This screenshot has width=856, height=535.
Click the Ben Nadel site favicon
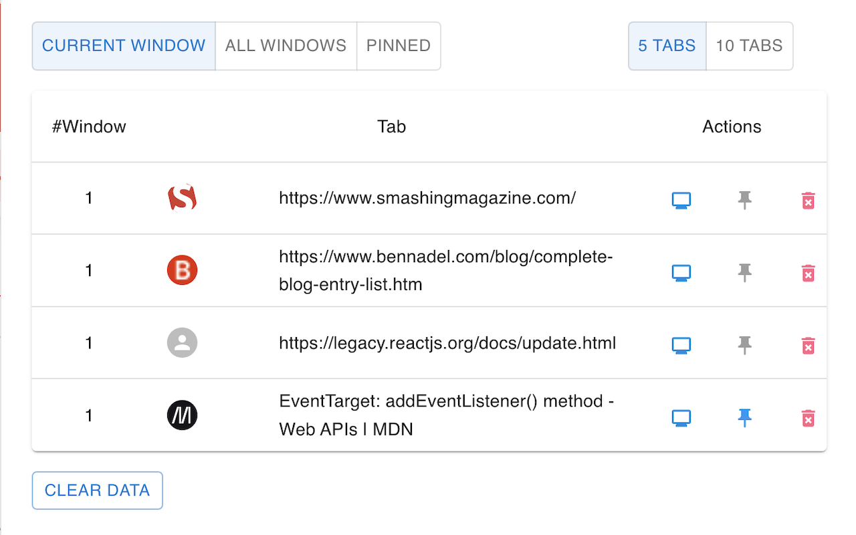tap(182, 270)
